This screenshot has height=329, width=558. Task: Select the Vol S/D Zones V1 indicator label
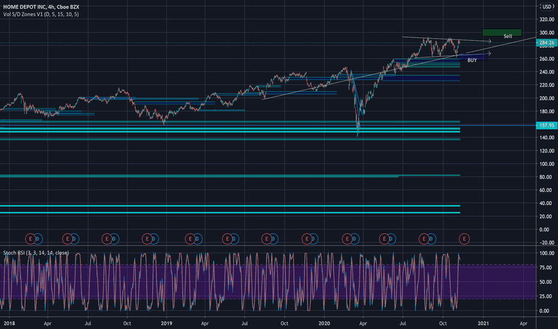pos(41,14)
